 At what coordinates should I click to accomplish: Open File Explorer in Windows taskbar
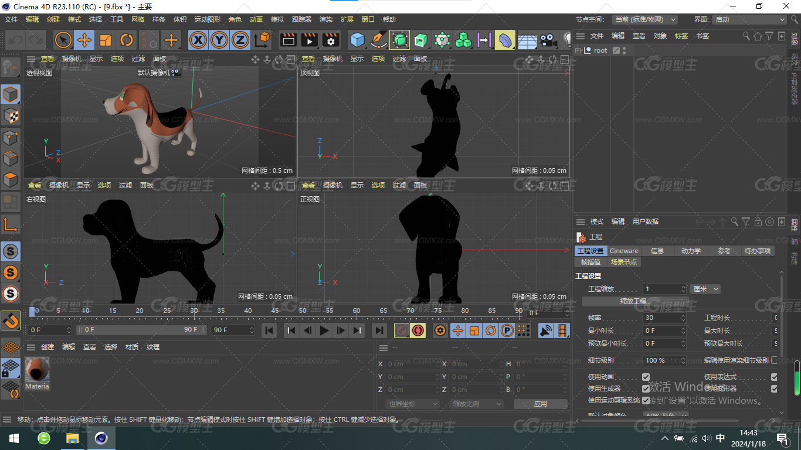(x=72, y=438)
